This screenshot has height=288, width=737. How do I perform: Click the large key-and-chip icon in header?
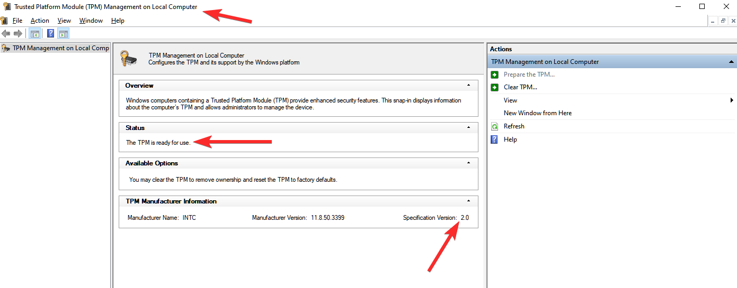point(128,58)
